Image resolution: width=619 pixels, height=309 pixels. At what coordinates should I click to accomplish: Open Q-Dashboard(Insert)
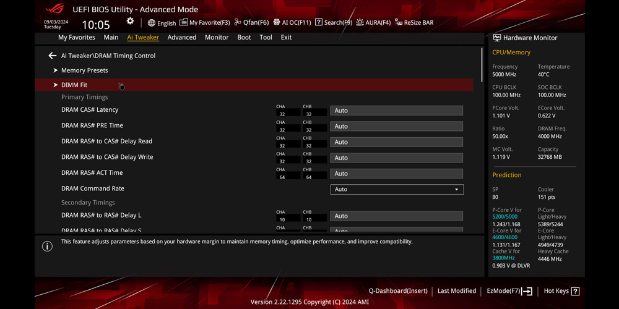398,291
